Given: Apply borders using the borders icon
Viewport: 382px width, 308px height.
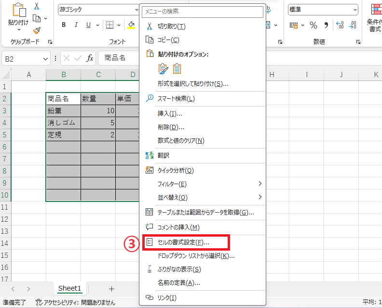Looking at the screenshot, I should (109, 25).
